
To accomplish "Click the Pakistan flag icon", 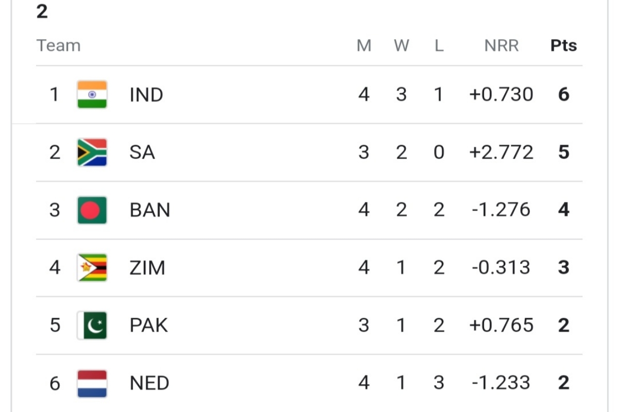I will (x=92, y=325).
